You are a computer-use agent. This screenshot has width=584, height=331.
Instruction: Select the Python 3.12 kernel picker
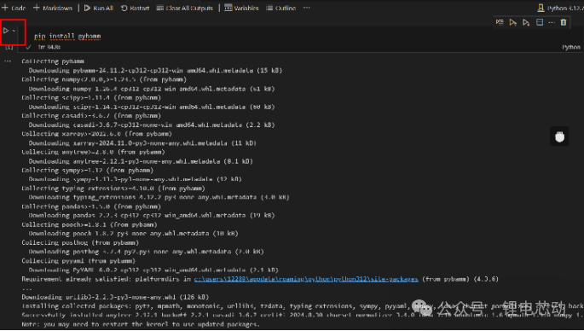tap(560, 8)
